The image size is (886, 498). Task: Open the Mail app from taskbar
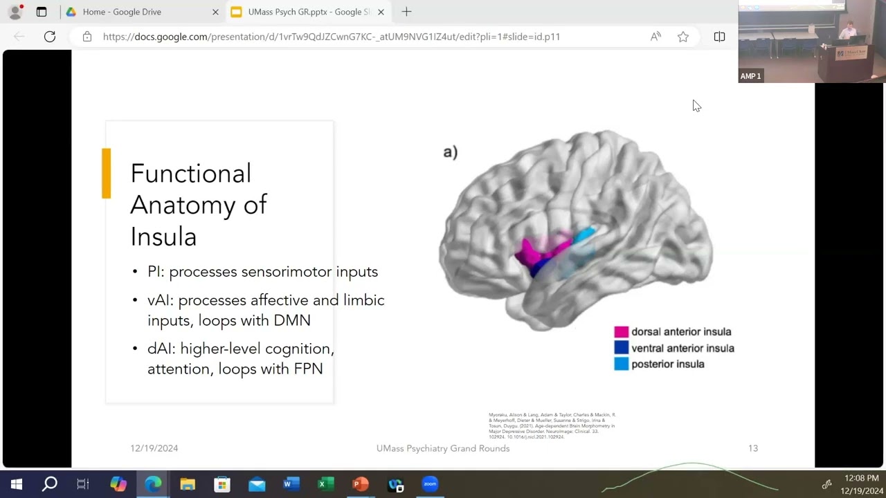coord(257,484)
